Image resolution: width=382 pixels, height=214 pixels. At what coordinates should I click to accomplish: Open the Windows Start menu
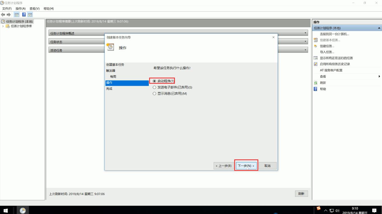(6, 210)
